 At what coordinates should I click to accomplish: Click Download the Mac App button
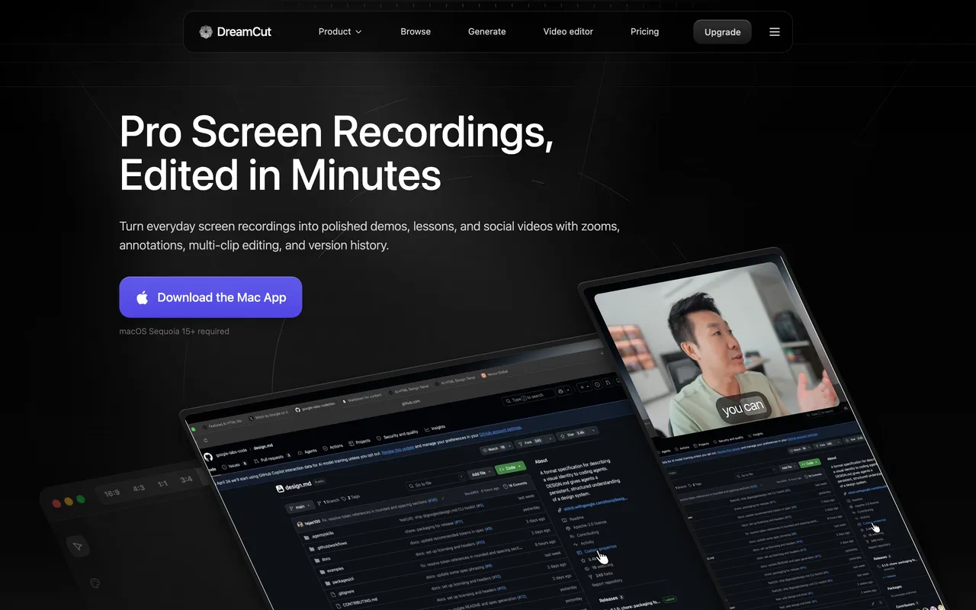click(x=210, y=297)
